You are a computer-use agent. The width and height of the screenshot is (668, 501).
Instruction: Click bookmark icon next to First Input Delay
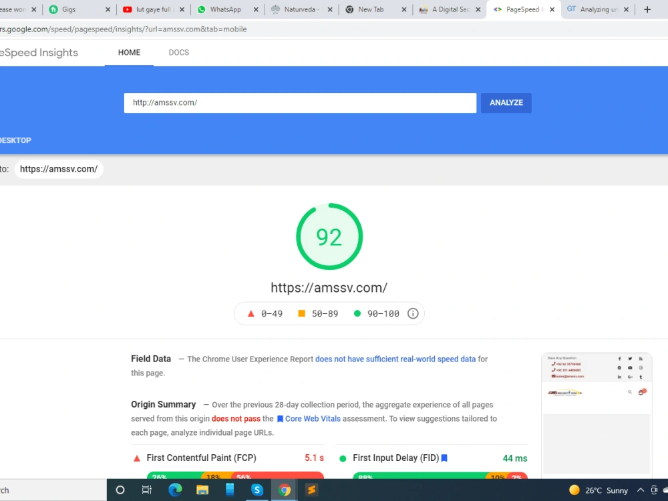coord(444,458)
